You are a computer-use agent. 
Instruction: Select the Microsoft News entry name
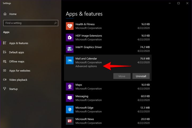point(85,119)
